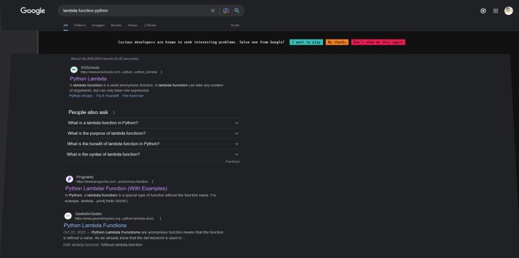This screenshot has width=519, height=258.
Task: Expand 'What is the syntax of lambda function?'
Action: pos(152,154)
